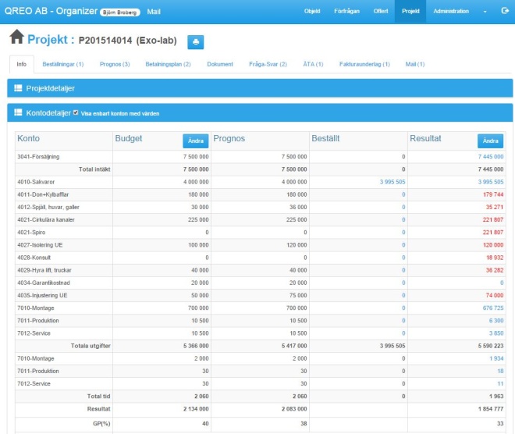This screenshot has height=434, width=515.
Task: Select the Projekt menu item
Action: pyautogui.click(x=410, y=11)
